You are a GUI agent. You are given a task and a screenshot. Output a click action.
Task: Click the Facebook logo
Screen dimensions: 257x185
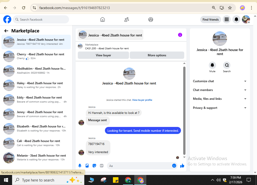coord(7,19)
